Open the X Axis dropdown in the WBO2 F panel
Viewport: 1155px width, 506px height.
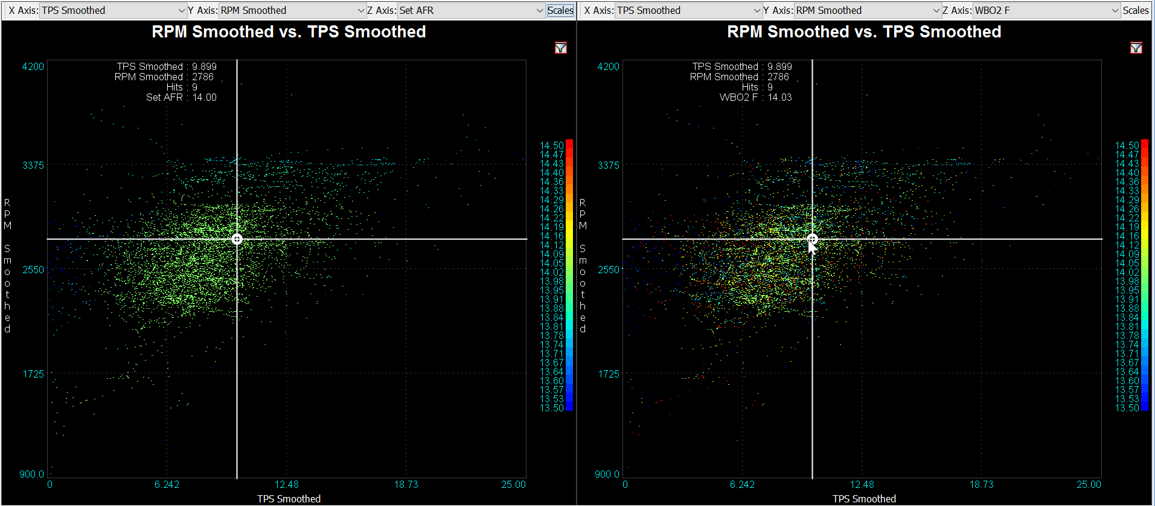pos(688,10)
